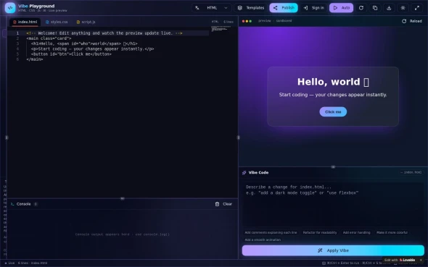The image size is (428, 267).
Task: Toggle the light/dark theme sun icon
Action: click(x=403, y=8)
